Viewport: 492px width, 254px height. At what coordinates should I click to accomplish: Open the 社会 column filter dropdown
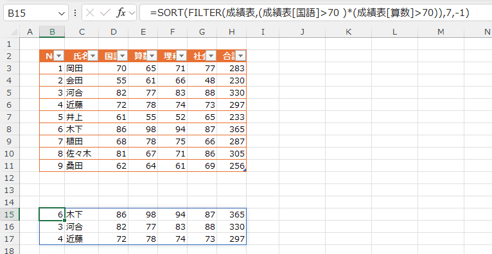211,56
